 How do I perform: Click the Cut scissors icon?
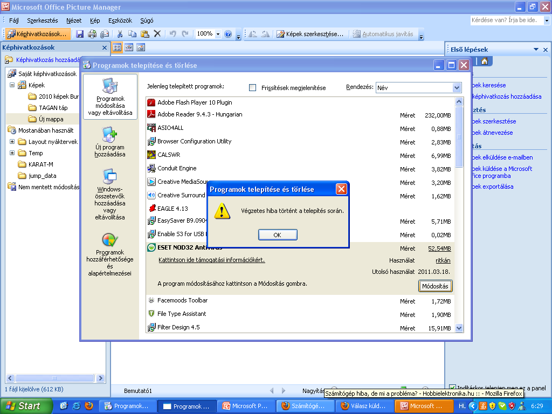pyautogui.click(x=120, y=34)
